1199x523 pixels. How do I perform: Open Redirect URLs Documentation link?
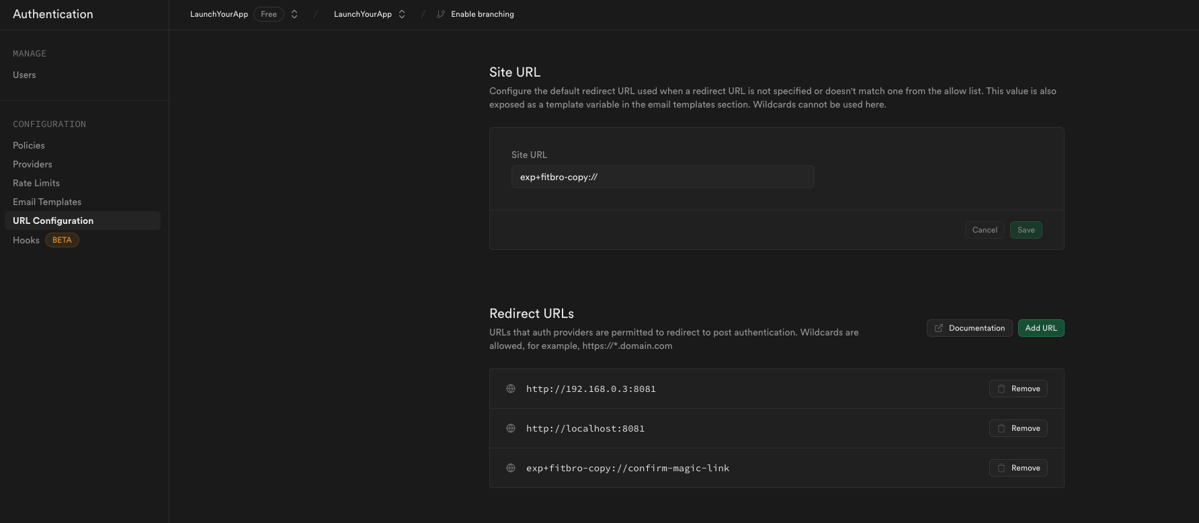(x=970, y=328)
